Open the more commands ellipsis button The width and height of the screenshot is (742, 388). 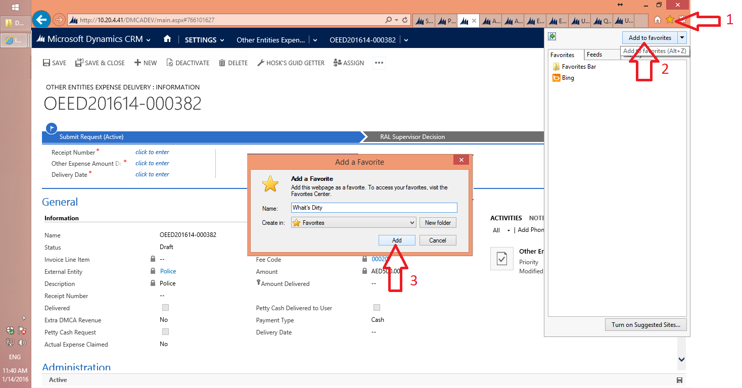pos(379,63)
